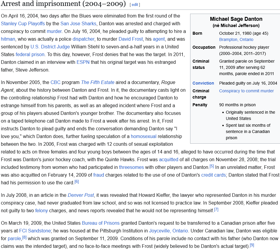Open the U.S. District Judge link
Viewport: 280px width, 252px height.
click(50, 47)
